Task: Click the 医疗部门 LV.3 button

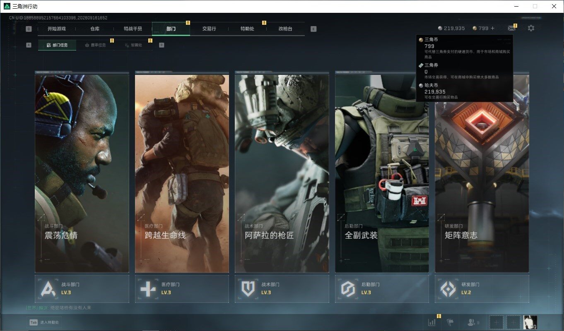Action: 182,289
